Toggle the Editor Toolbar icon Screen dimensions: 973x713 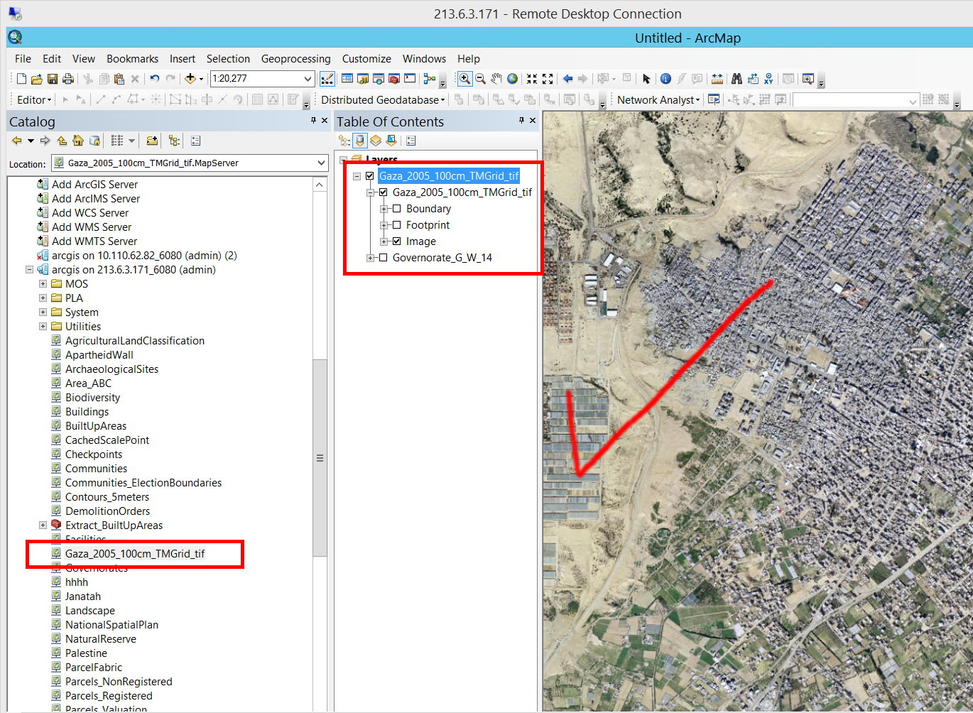coord(327,79)
